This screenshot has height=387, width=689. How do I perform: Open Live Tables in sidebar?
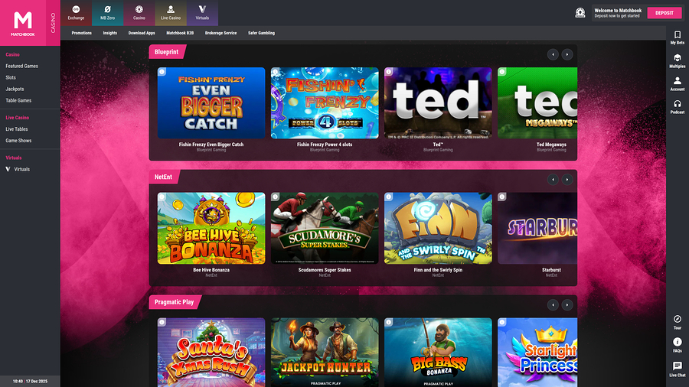coord(16,129)
